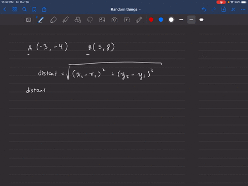The image size is (248, 186).
Task: Tap the screen recording indicator
Action: click(221, 2)
